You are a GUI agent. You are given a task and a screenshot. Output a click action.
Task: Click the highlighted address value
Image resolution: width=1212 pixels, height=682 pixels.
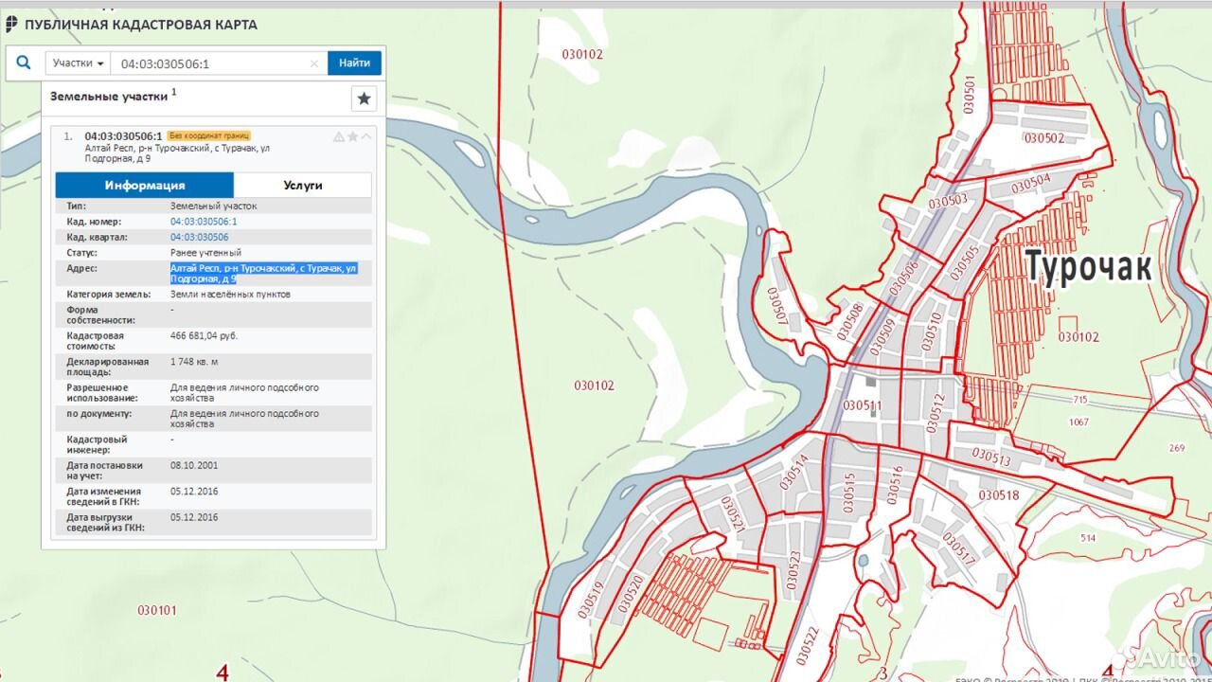(263, 274)
